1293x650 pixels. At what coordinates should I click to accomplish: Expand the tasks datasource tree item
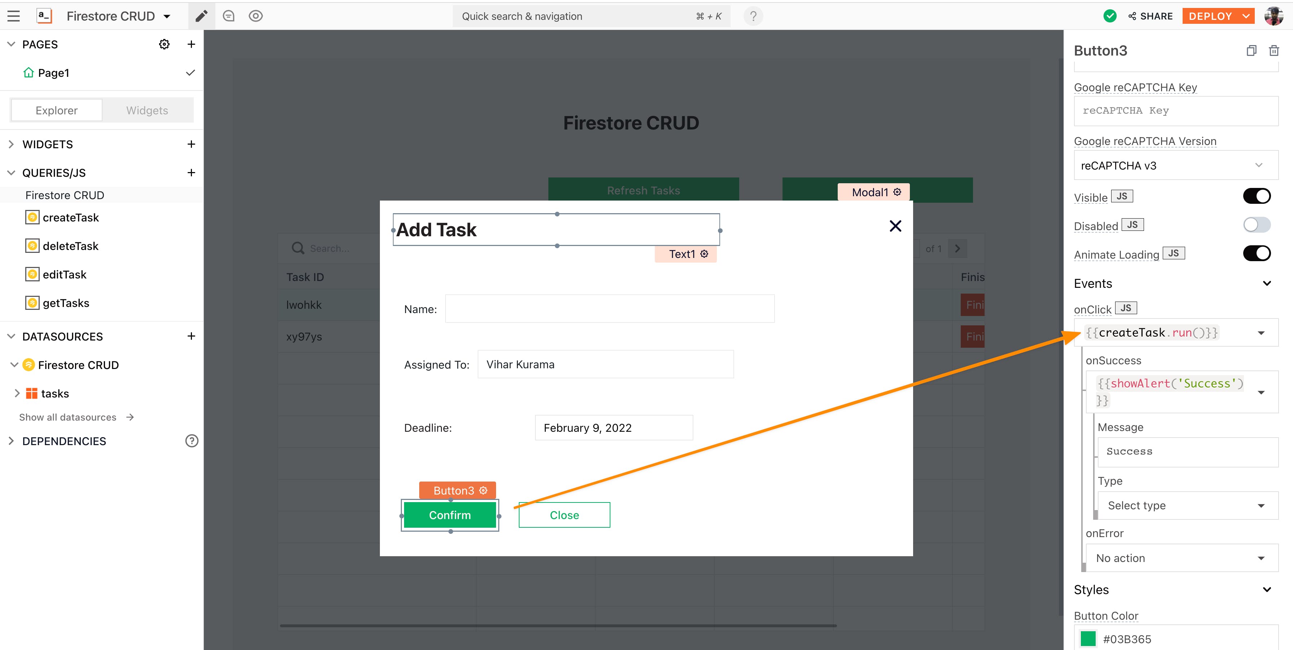[x=17, y=394]
